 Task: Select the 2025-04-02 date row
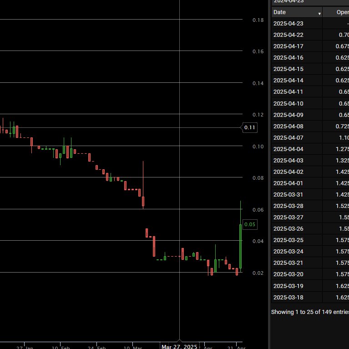click(310, 172)
